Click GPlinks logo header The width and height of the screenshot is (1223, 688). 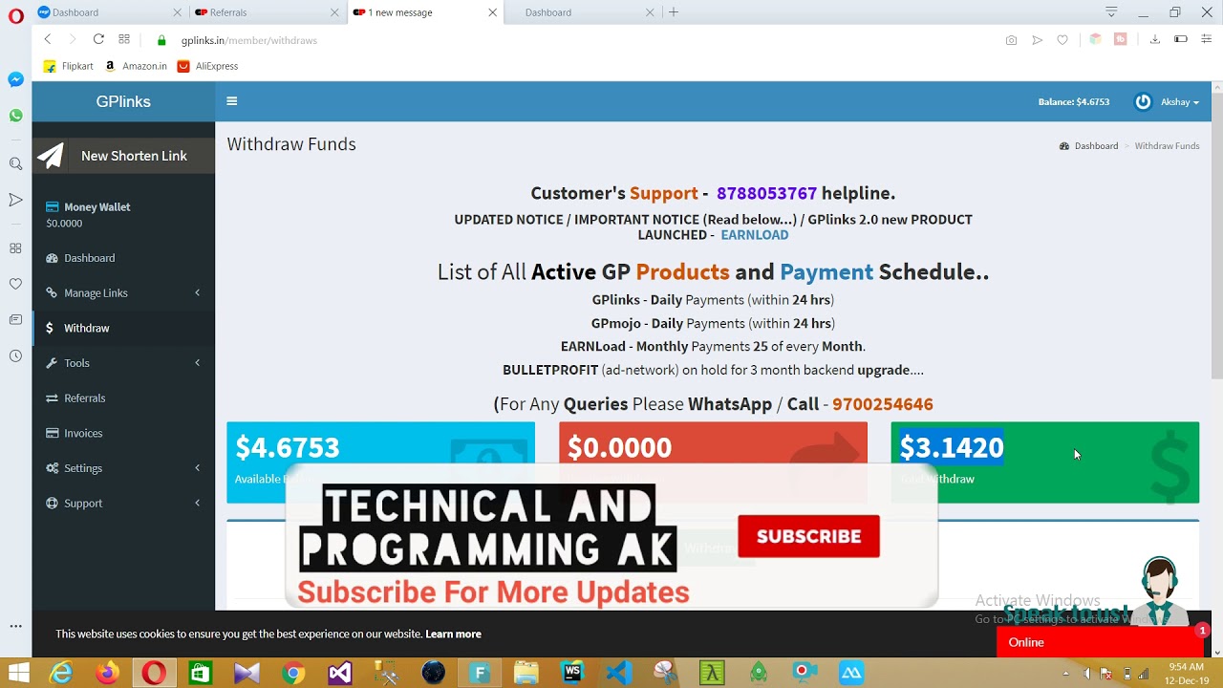tap(123, 101)
